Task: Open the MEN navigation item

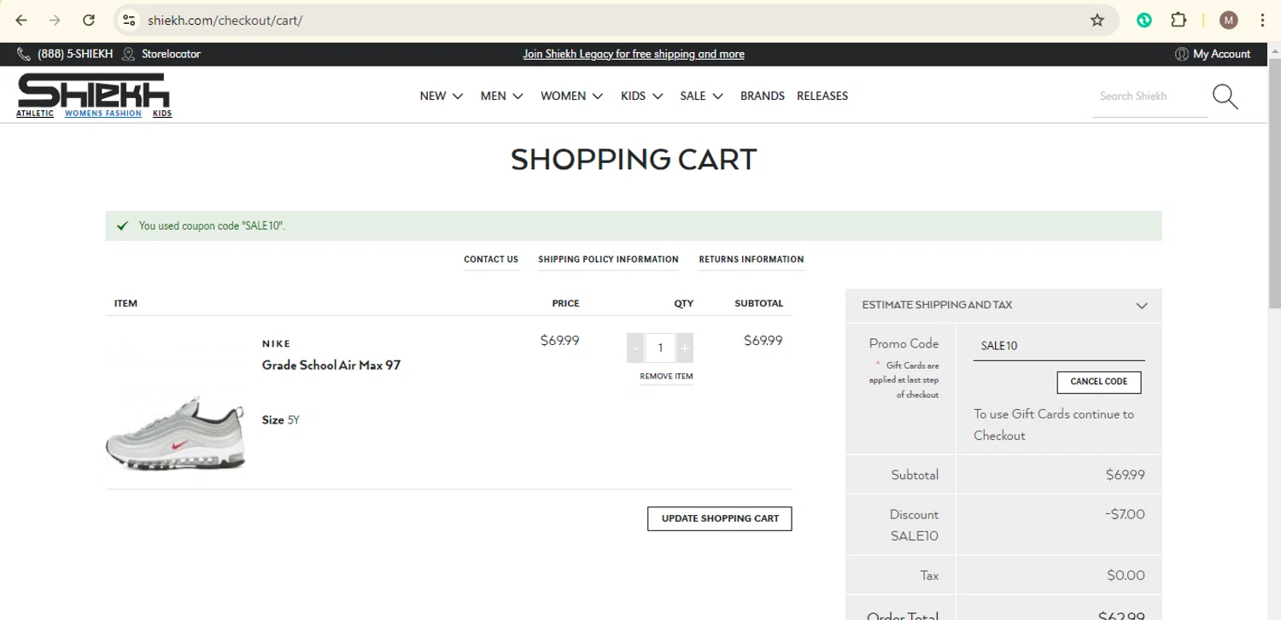Action: tap(494, 97)
